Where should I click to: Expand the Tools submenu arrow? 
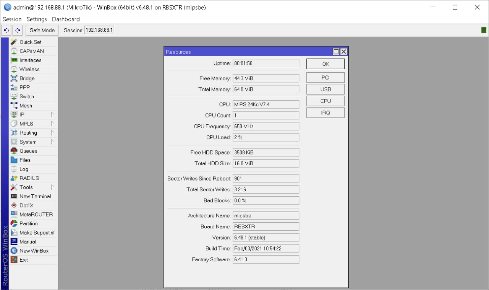(x=52, y=187)
